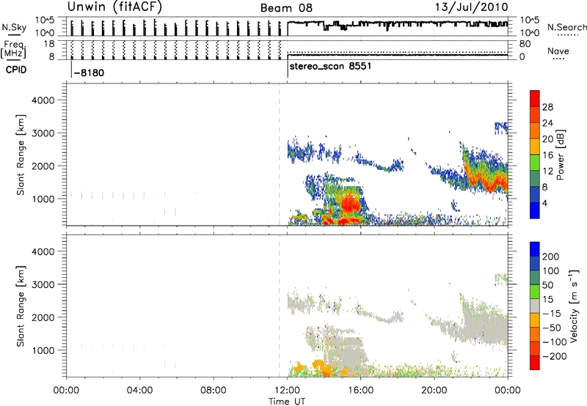587x406 pixels.
Task: Click Power colorbar light-green segment between 12 and 16
Action: 535,162
